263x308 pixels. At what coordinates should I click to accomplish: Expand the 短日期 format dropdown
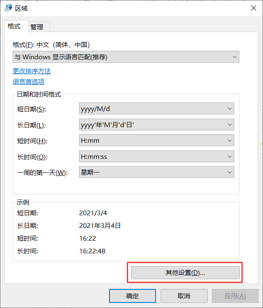pyautogui.click(x=156, y=108)
